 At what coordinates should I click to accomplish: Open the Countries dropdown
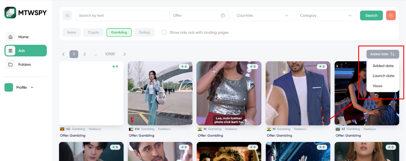[x=263, y=16]
